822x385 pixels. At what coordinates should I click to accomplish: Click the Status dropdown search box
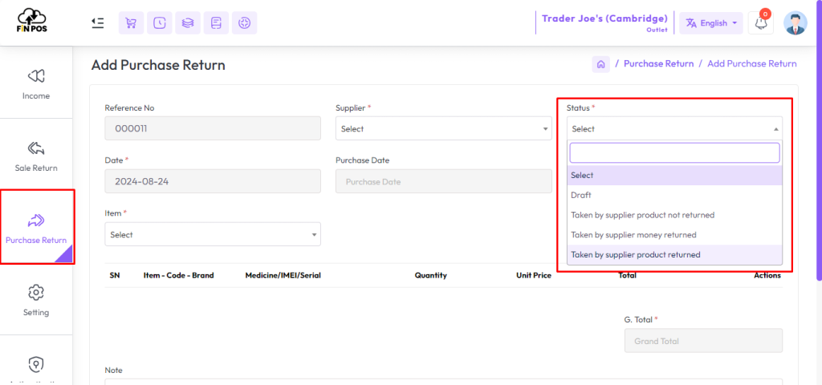tap(674, 153)
